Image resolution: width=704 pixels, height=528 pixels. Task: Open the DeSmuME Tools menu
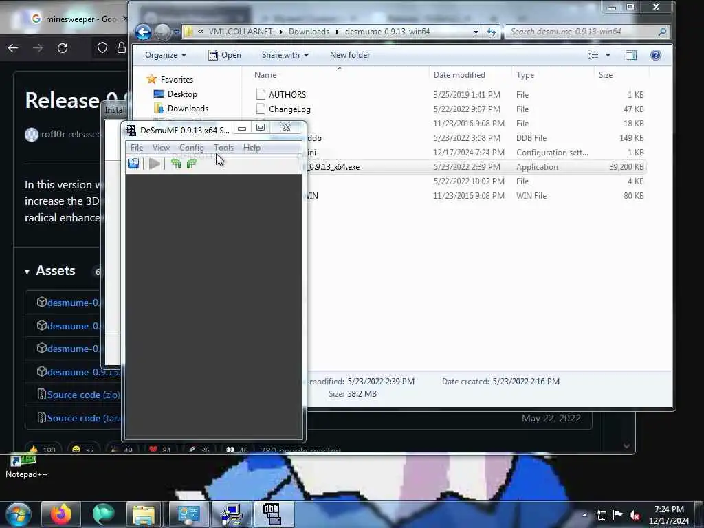coord(223,148)
